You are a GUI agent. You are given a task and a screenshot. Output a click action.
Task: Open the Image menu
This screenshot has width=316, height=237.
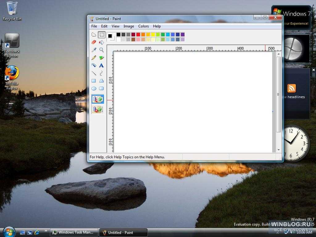129,26
